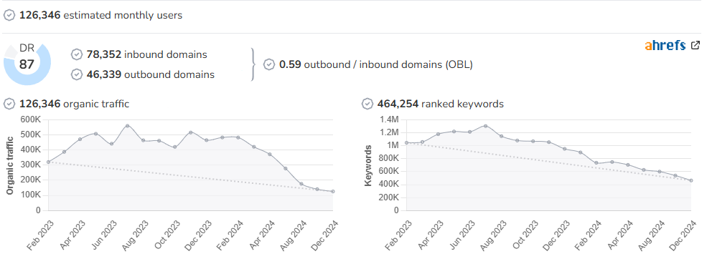Select the "78,352 inbound domains" text
The height and width of the screenshot is (259, 707).
coord(147,54)
